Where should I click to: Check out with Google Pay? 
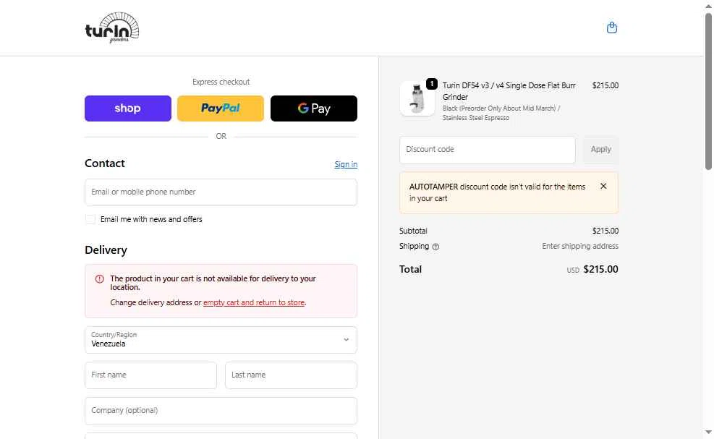314,108
